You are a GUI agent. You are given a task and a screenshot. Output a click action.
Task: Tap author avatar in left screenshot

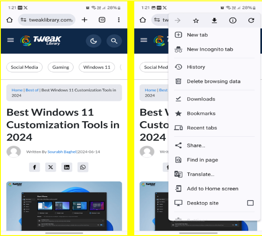click(14, 152)
